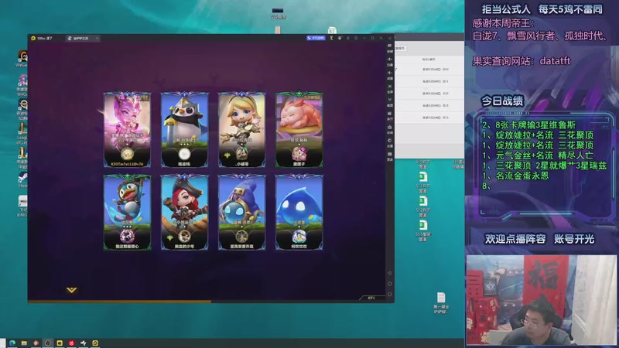Select the blue water blob player card

pyautogui.click(x=299, y=212)
